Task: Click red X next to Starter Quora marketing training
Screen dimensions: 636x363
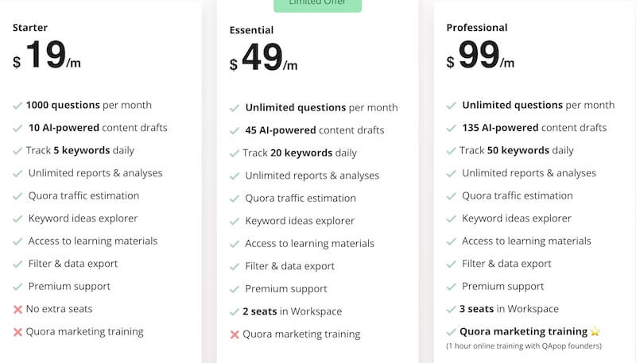Action: tap(17, 332)
